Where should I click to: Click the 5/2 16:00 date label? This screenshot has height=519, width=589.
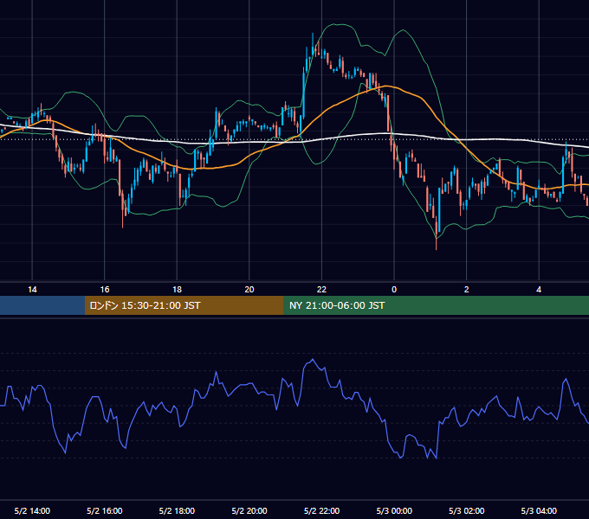[105, 510]
